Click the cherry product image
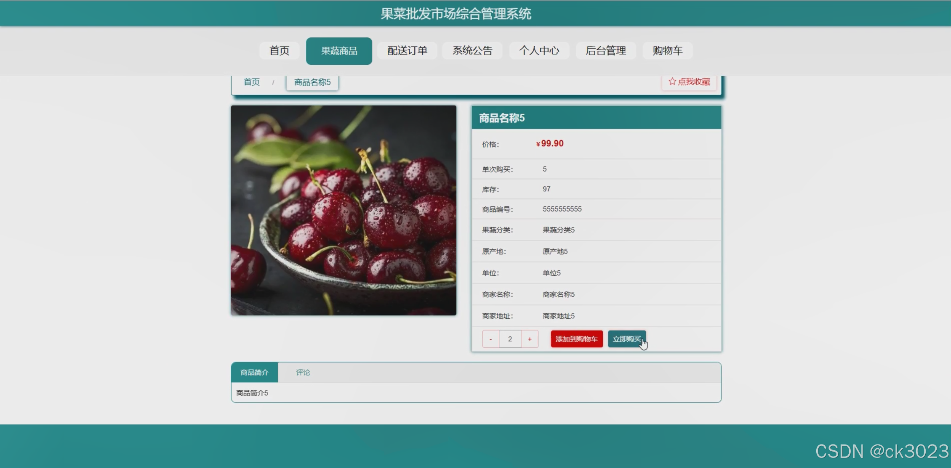The image size is (951, 468). coord(344,210)
